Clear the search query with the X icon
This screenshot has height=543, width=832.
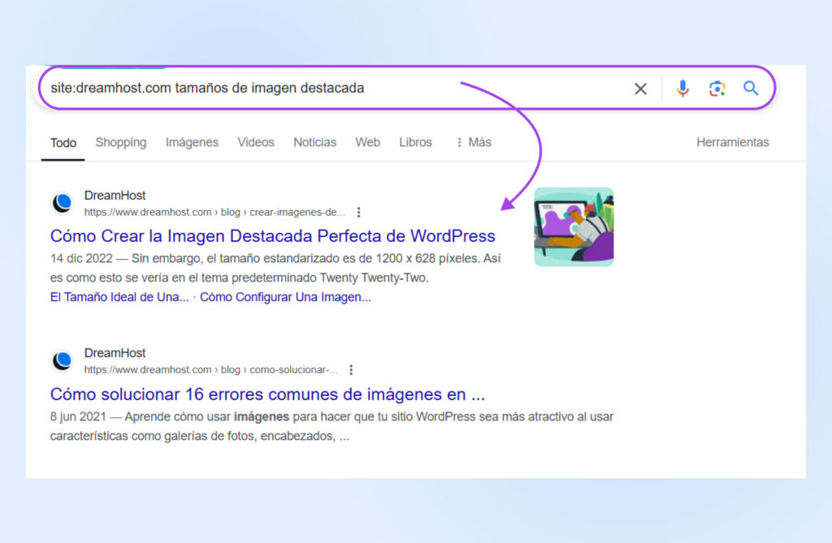click(x=640, y=88)
